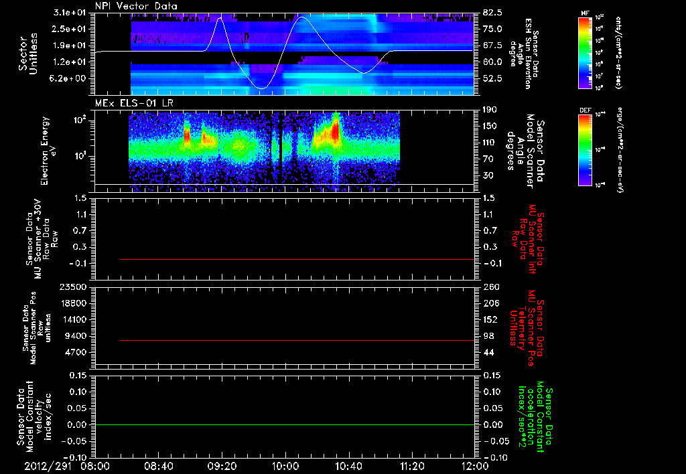Click the 'Sector Unitless' axis label
Viewport: 686px width, 474px height.
(28, 54)
